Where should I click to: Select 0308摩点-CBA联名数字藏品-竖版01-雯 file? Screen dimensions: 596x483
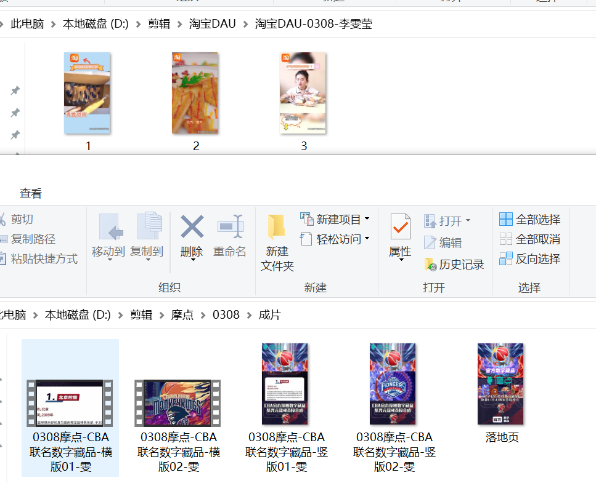286,409
